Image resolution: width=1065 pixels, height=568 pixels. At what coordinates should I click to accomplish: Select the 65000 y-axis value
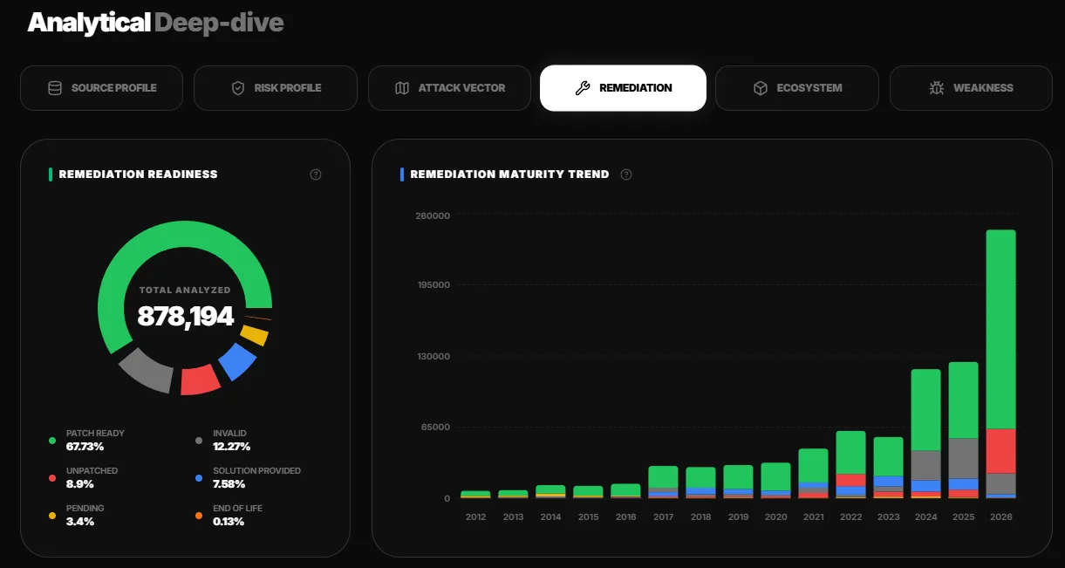tap(435, 428)
